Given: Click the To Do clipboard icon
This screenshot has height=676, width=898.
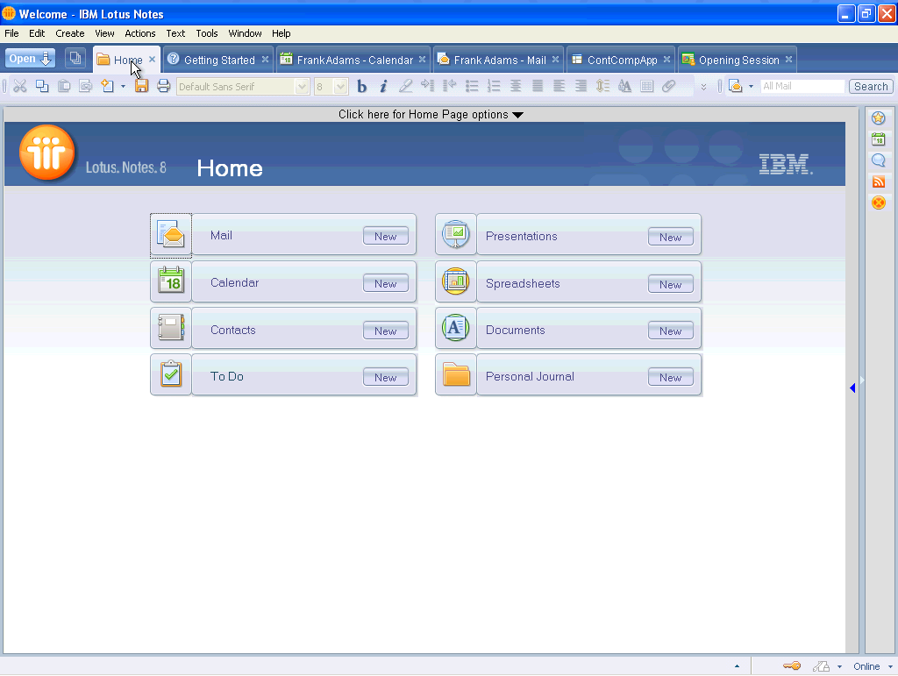Looking at the screenshot, I should pyautogui.click(x=171, y=375).
